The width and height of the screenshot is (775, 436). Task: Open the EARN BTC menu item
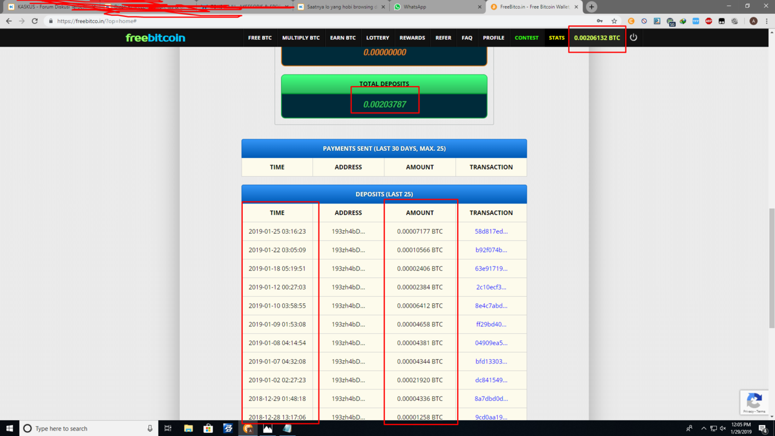[343, 38]
